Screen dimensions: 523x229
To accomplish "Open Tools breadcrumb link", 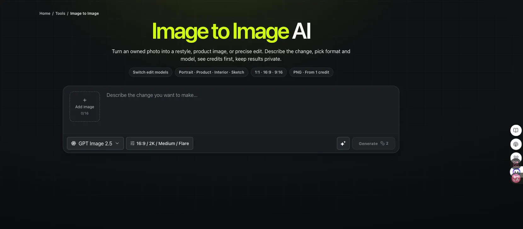I will tap(60, 14).
